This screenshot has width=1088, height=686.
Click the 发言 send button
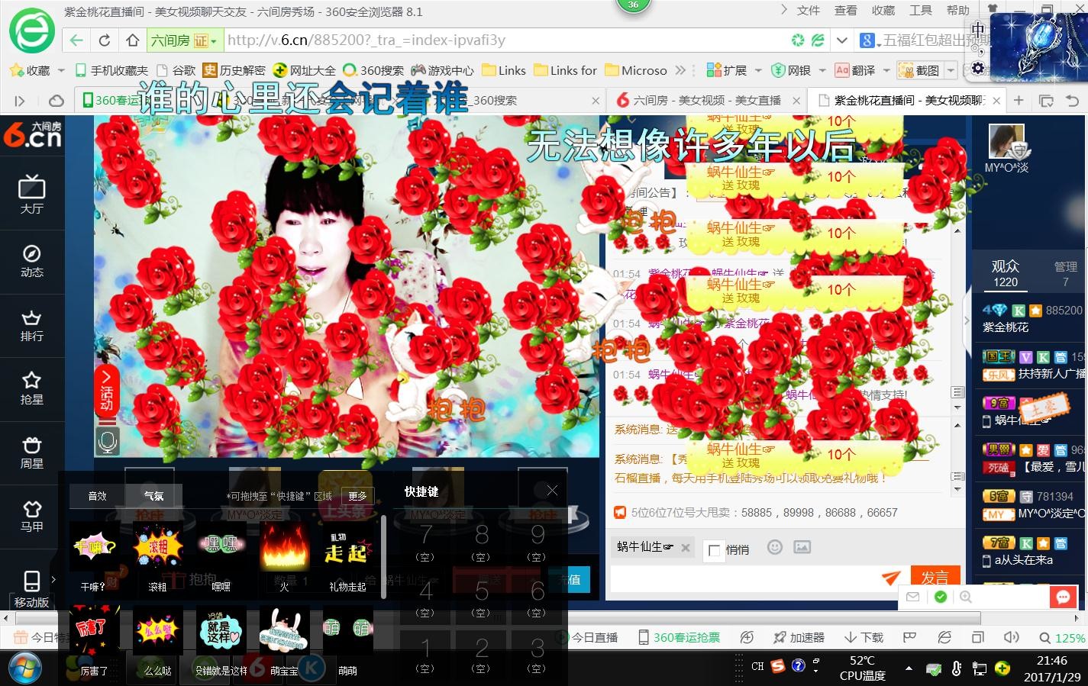click(x=934, y=578)
